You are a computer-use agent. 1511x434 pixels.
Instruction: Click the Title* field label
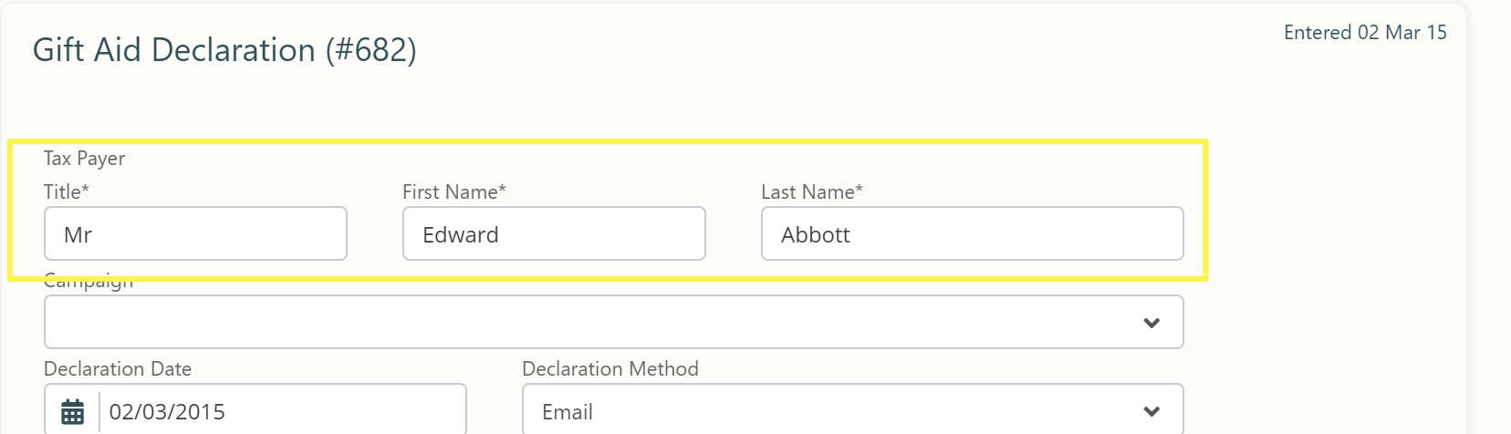pyautogui.click(x=67, y=191)
